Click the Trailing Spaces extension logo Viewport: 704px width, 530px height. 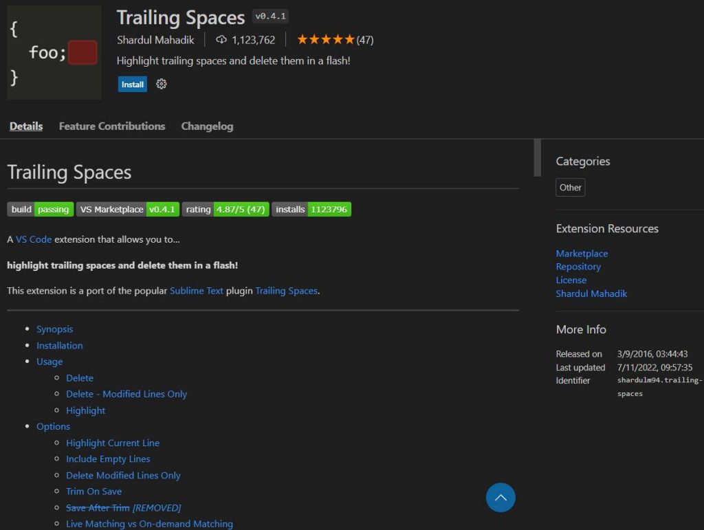[54, 52]
